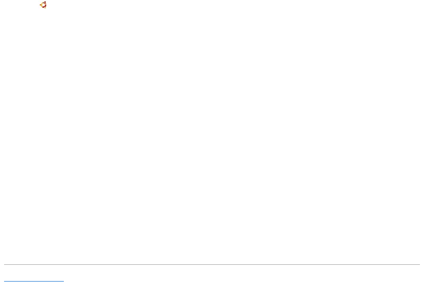This screenshot has height=301, width=424.
Task: Click the gray horizontal divider line
Action: click(212, 264)
